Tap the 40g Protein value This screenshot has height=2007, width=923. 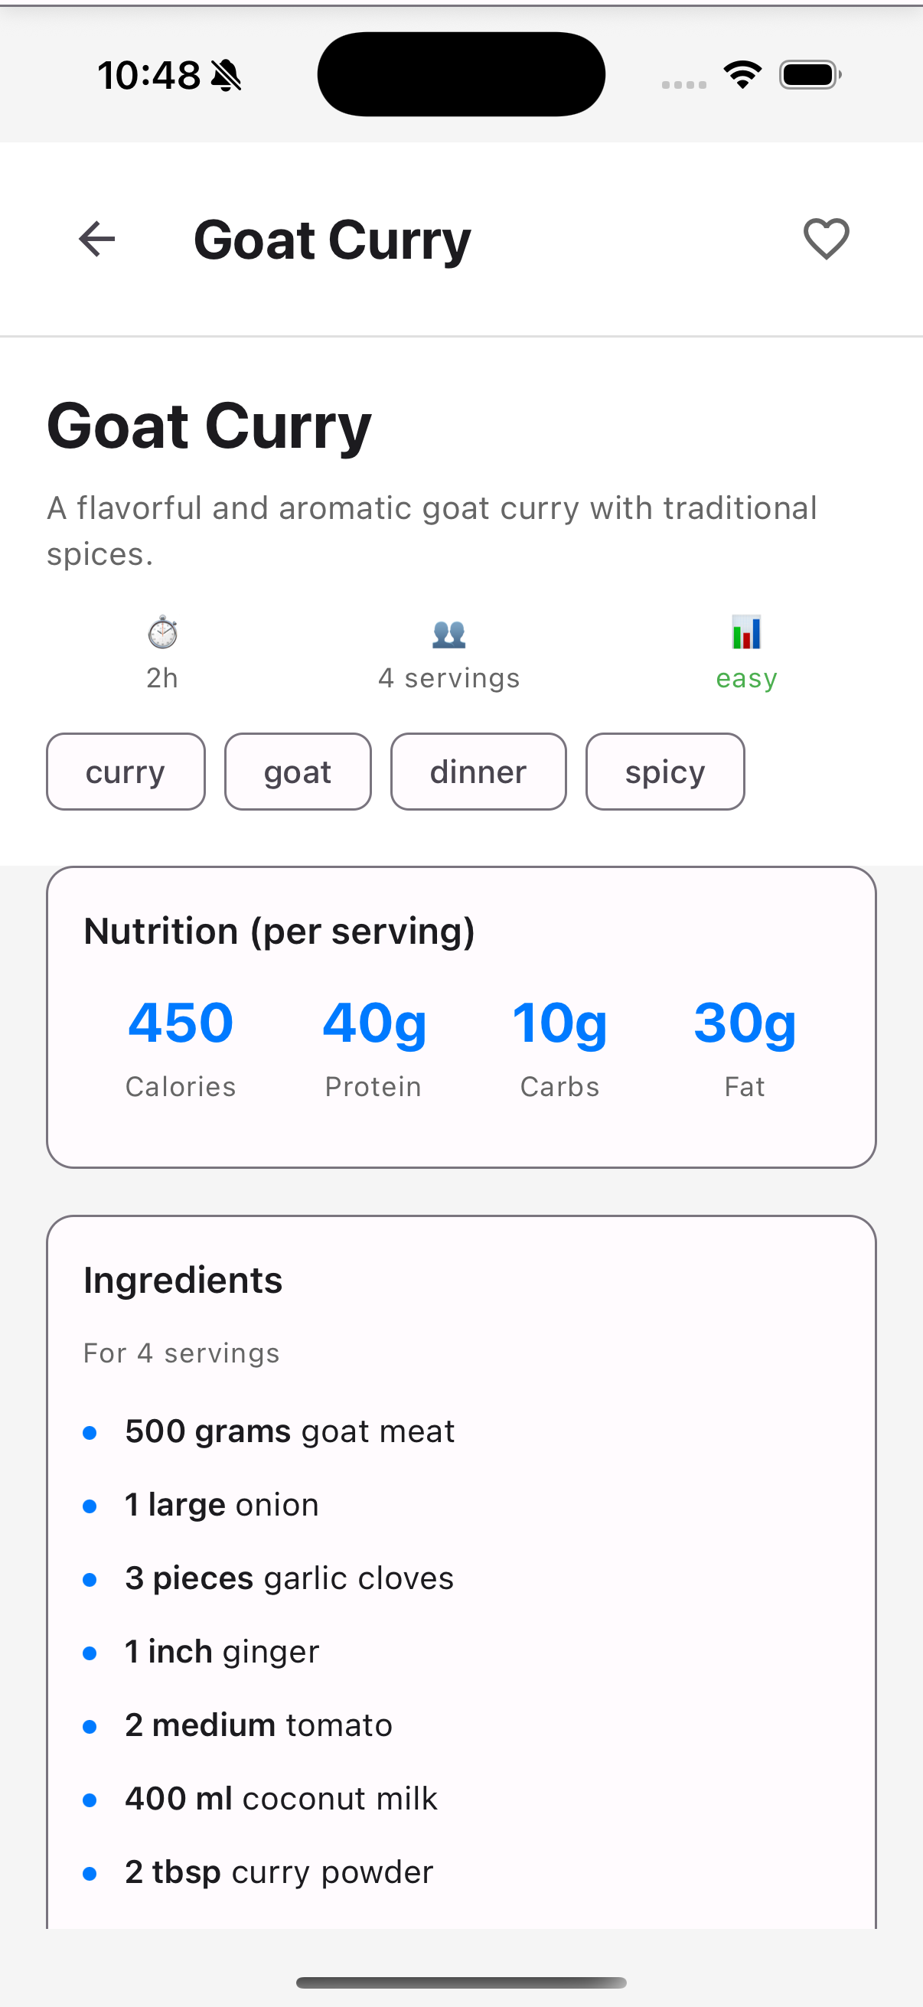374,1023
